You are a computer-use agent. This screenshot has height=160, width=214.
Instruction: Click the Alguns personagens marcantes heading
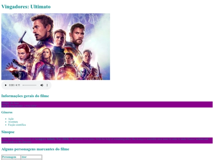[x=35, y=149]
